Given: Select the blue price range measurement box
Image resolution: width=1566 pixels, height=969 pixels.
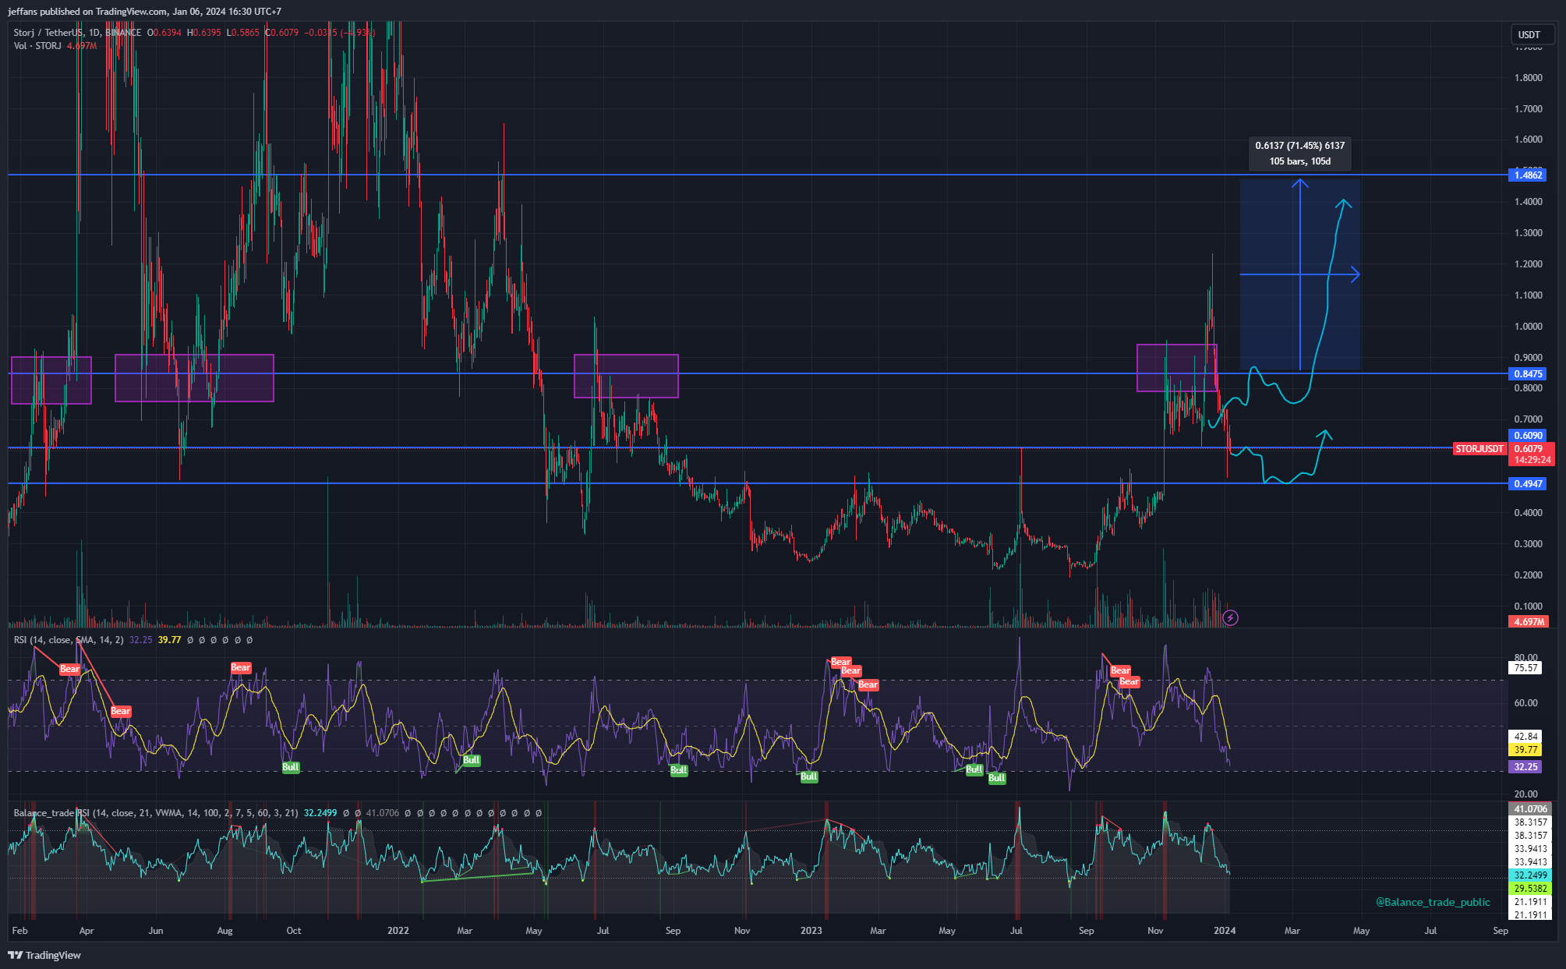Looking at the screenshot, I should [x=1299, y=274].
